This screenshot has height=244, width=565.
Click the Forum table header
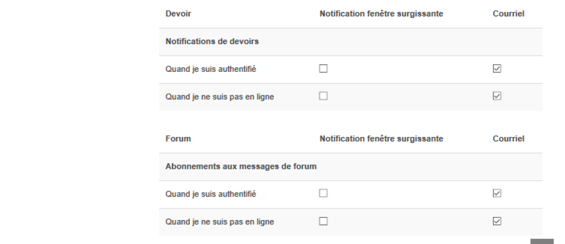(x=178, y=139)
